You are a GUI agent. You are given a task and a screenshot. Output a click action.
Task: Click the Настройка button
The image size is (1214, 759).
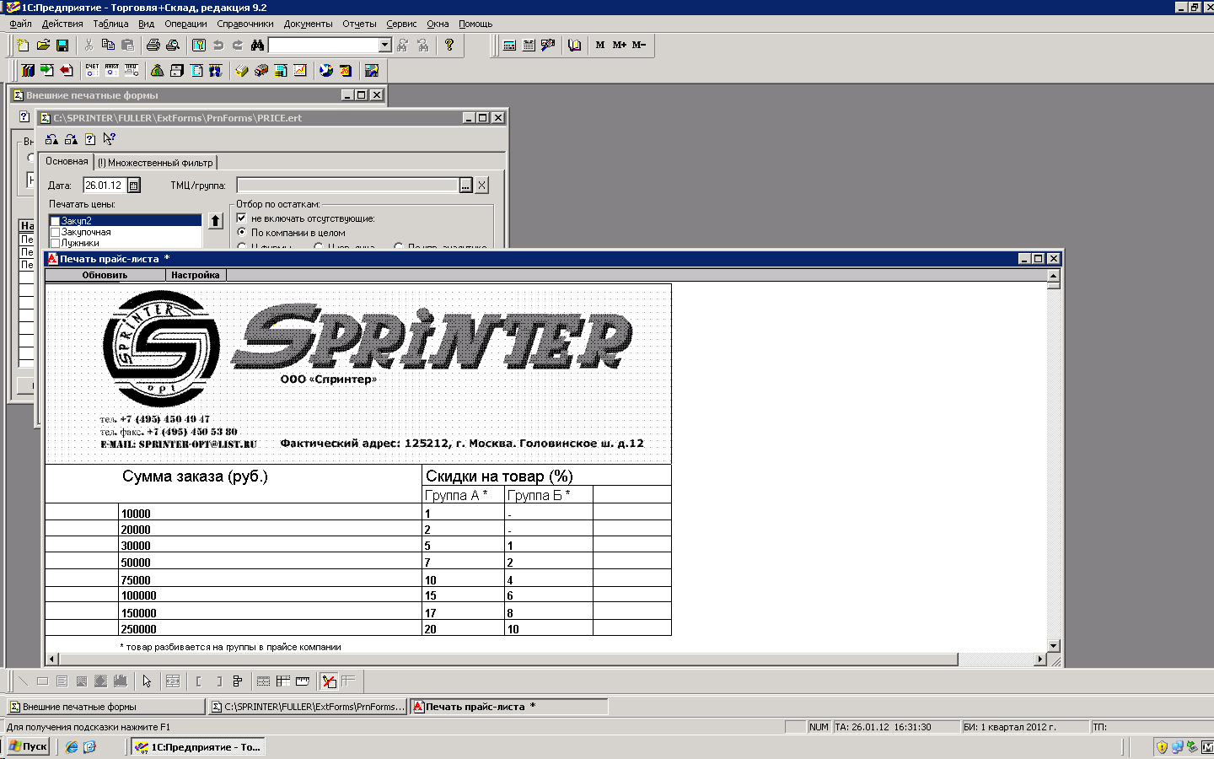point(196,275)
